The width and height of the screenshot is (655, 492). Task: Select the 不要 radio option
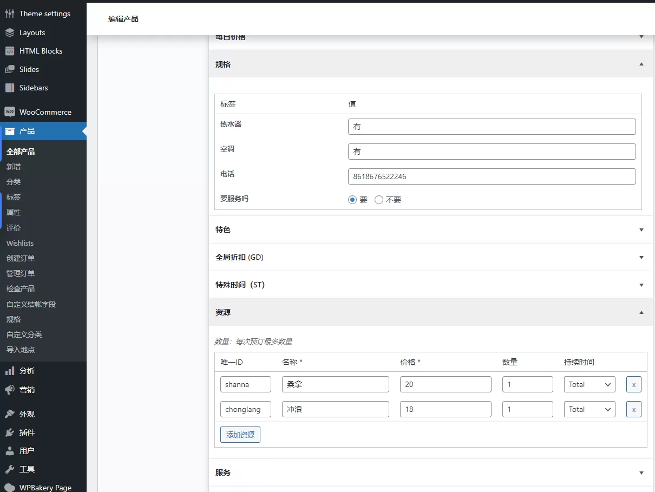pos(379,200)
